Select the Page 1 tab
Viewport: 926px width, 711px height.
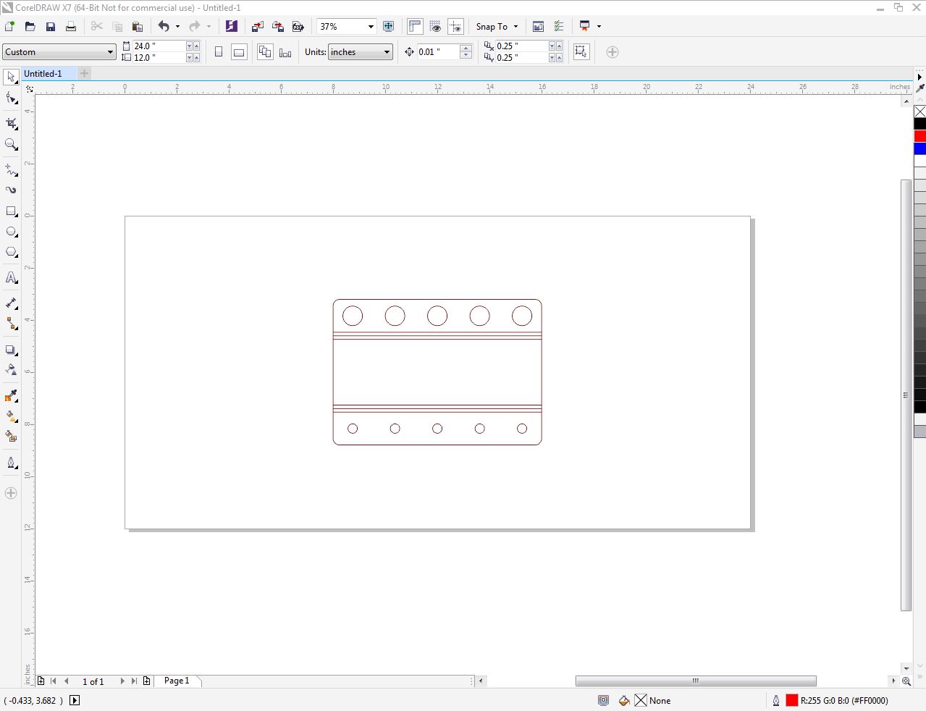(177, 681)
